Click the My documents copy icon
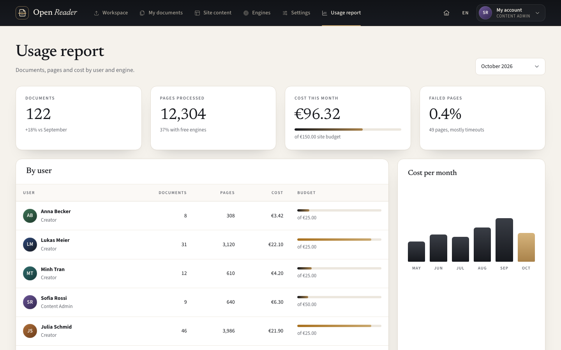The width and height of the screenshot is (561, 350). click(142, 13)
